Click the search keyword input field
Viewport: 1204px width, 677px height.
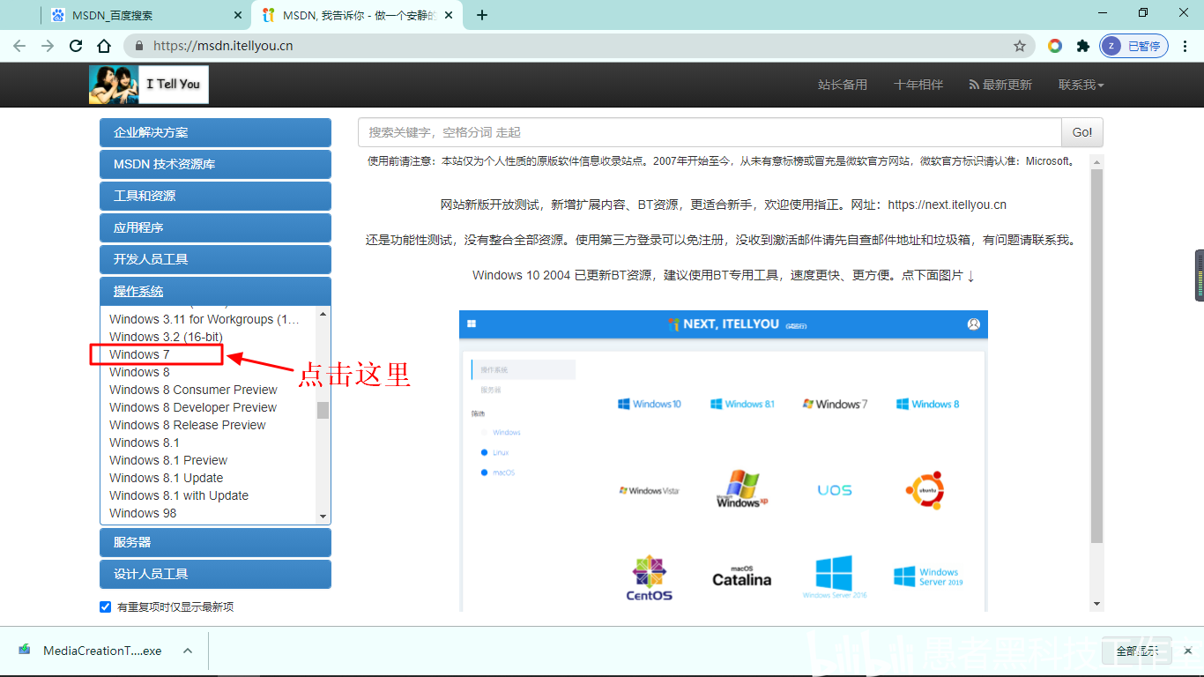[x=710, y=132]
